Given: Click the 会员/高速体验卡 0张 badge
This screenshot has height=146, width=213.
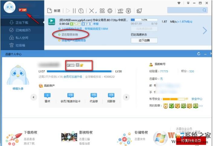Looking at the screenshot, I should click(x=70, y=95).
